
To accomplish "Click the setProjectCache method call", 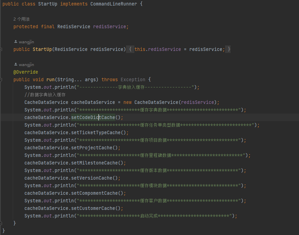I will tap(92, 148).
